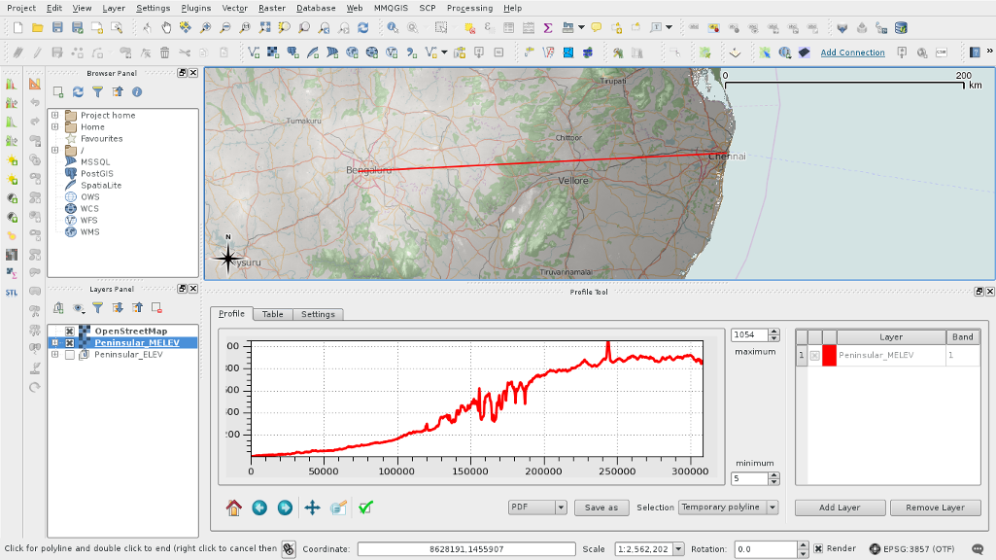Select the Pan Map hand tool
This screenshot has width=996, height=560.
pyautogui.click(x=166, y=28)
